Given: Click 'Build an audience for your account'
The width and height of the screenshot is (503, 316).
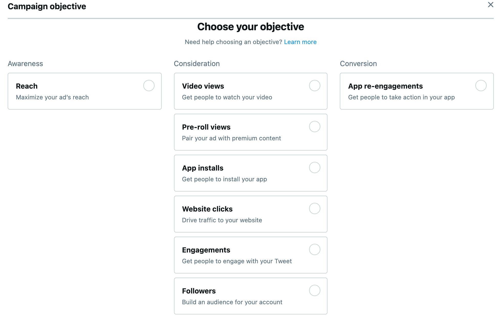Looking at the screenshot, I should [x=232, y=302].
